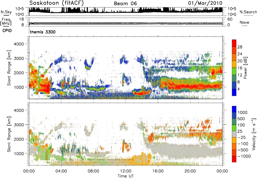Image resolution: width=257 pixels, height=178 pixels.
Task: Click the 24 dB color bar label
Action: click(x=240, y=54)
